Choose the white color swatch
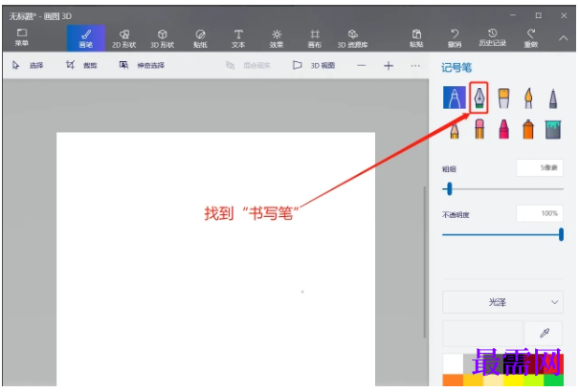Viewport: 579px width, 392px height. (453, 363)
